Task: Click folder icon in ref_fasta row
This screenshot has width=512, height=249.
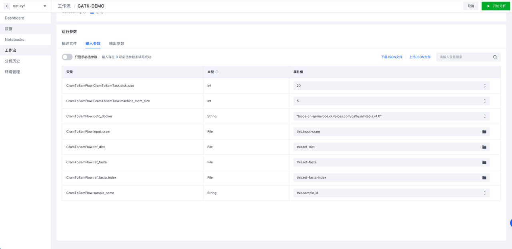Action: (484, 162)
